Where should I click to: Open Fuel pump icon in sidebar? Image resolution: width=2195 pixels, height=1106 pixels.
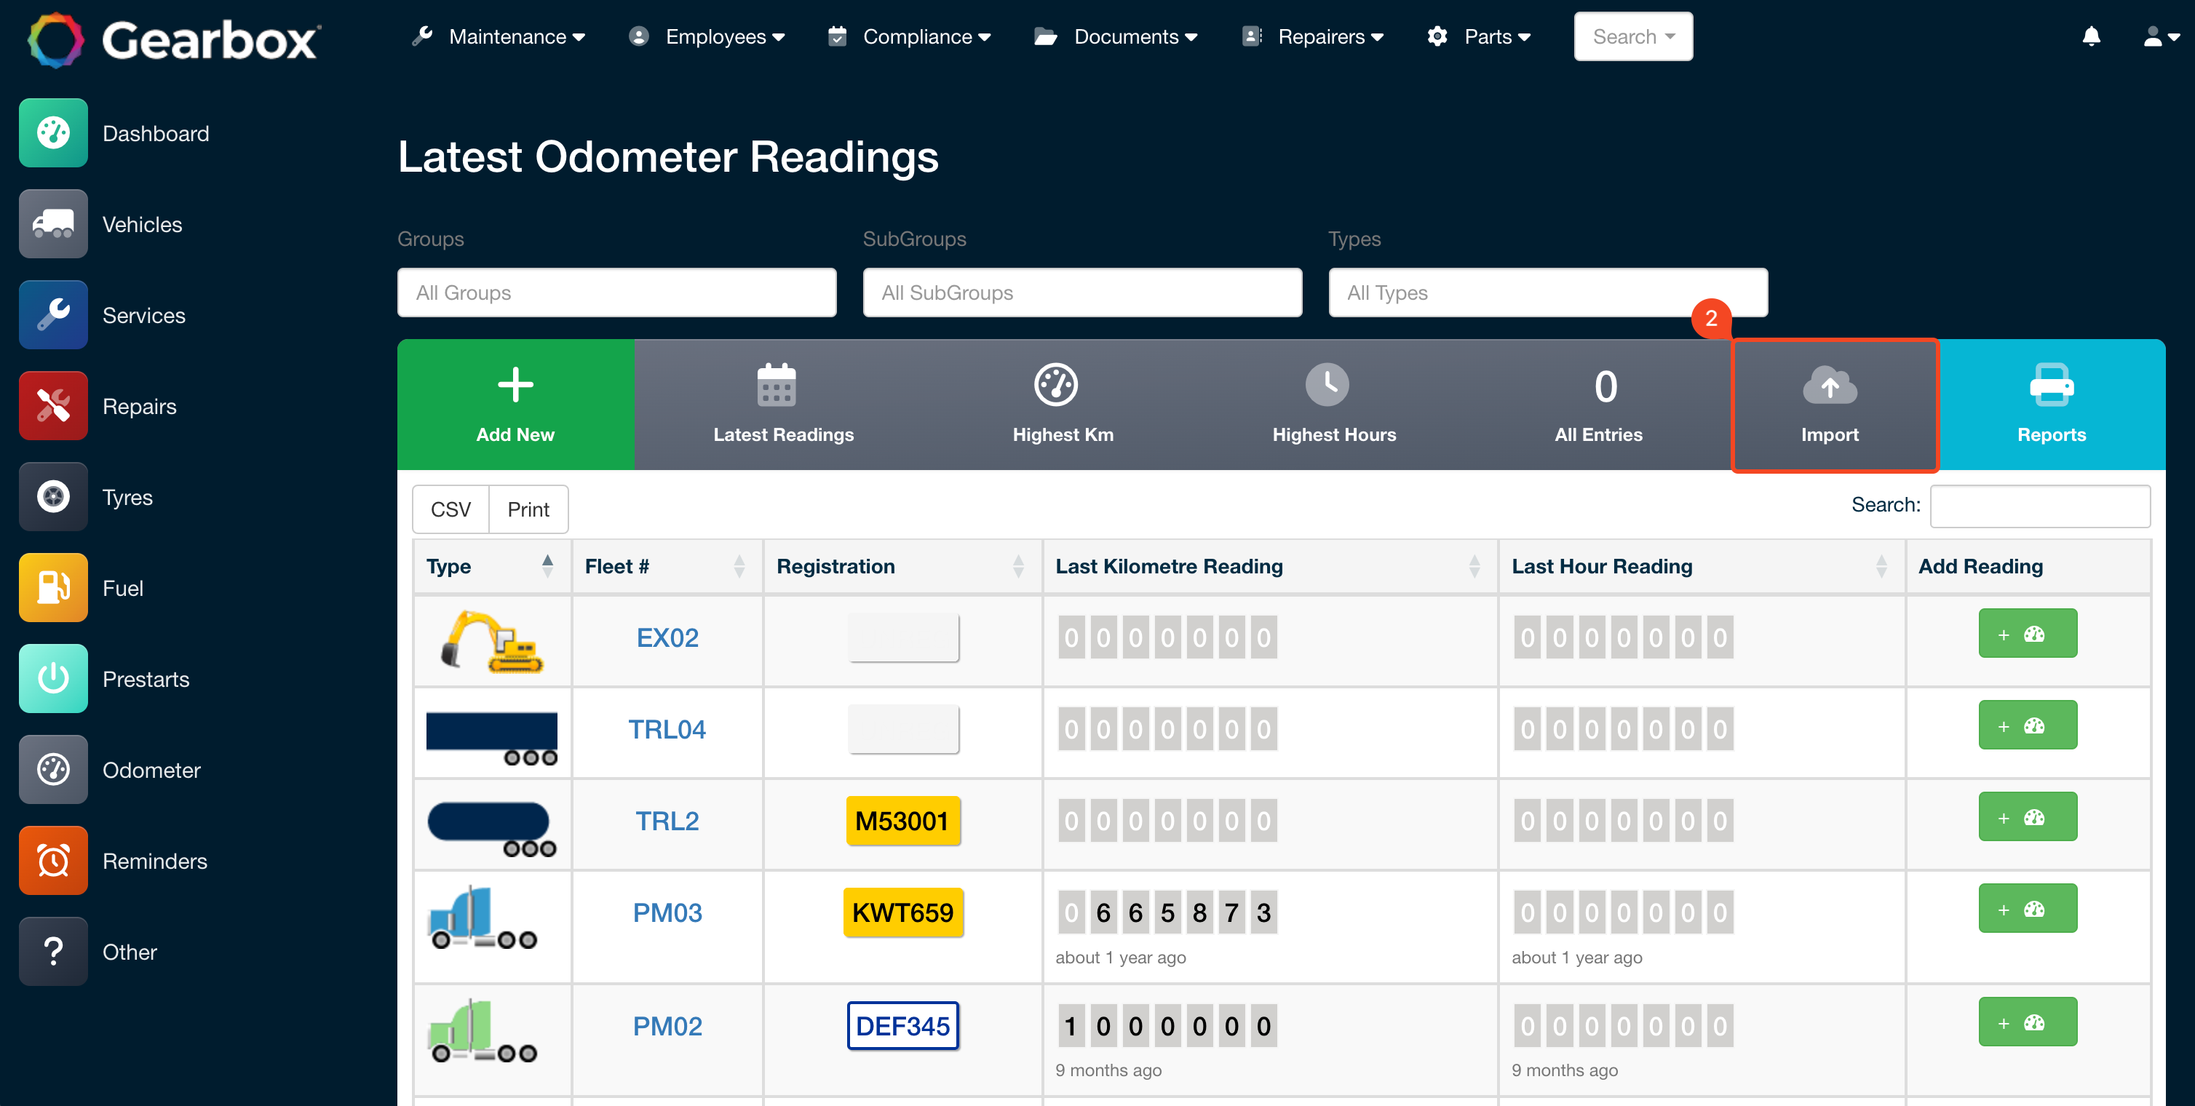point(53,588)
